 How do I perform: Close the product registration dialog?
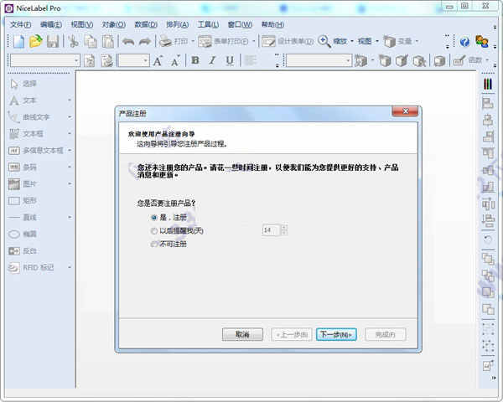[405, 111]
